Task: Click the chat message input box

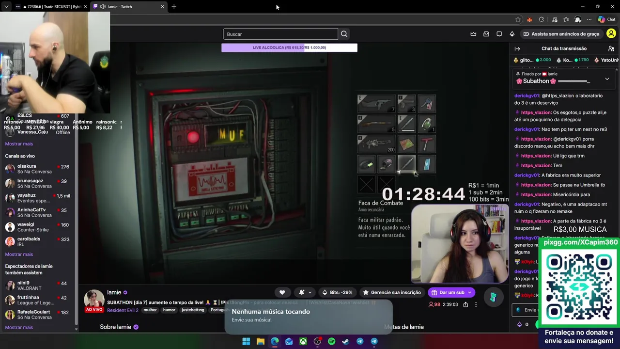Action: [525, 310]
